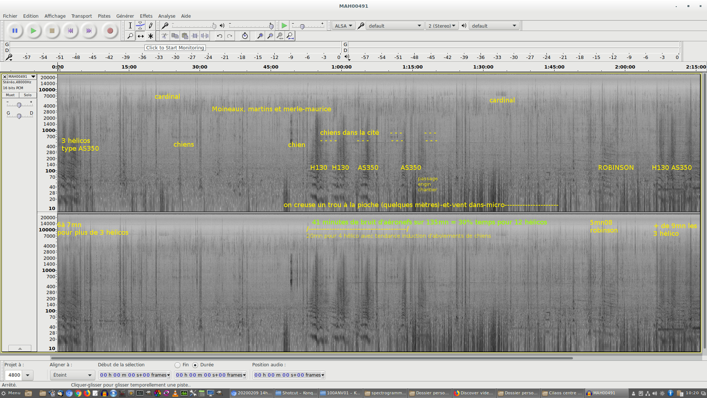
Task: Click the Skip to Start button
Action: point(70,31)
